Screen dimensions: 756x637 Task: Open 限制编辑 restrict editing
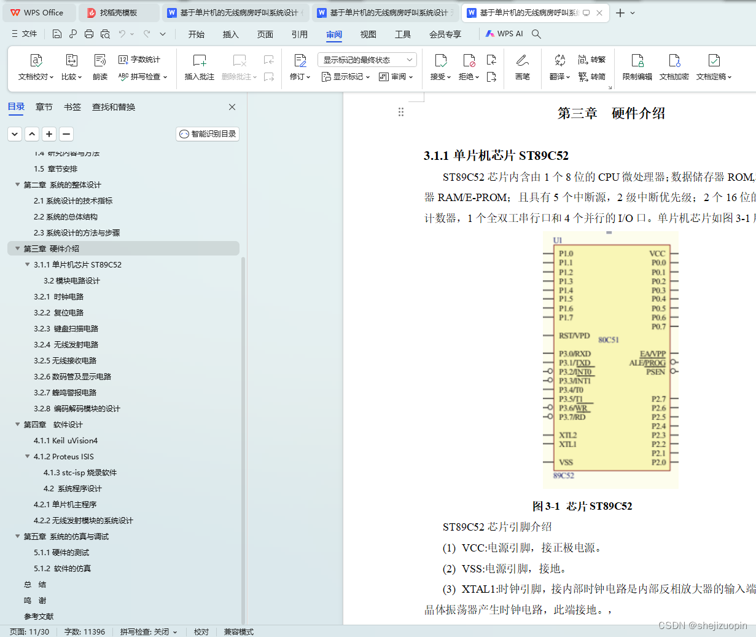(637, 67)
